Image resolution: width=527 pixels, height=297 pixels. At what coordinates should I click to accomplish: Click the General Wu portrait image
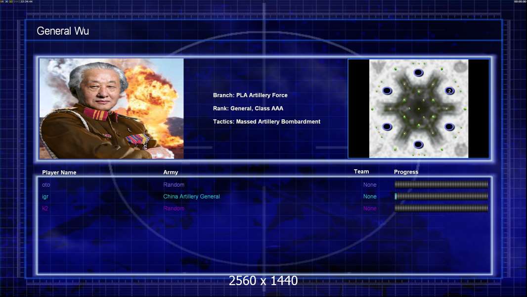click(x=112, y=108)
